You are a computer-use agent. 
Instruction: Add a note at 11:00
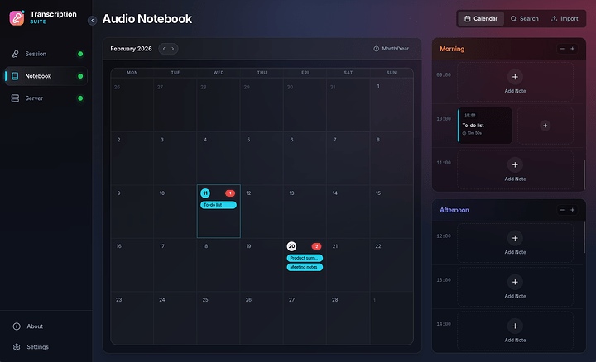point(515,169)
